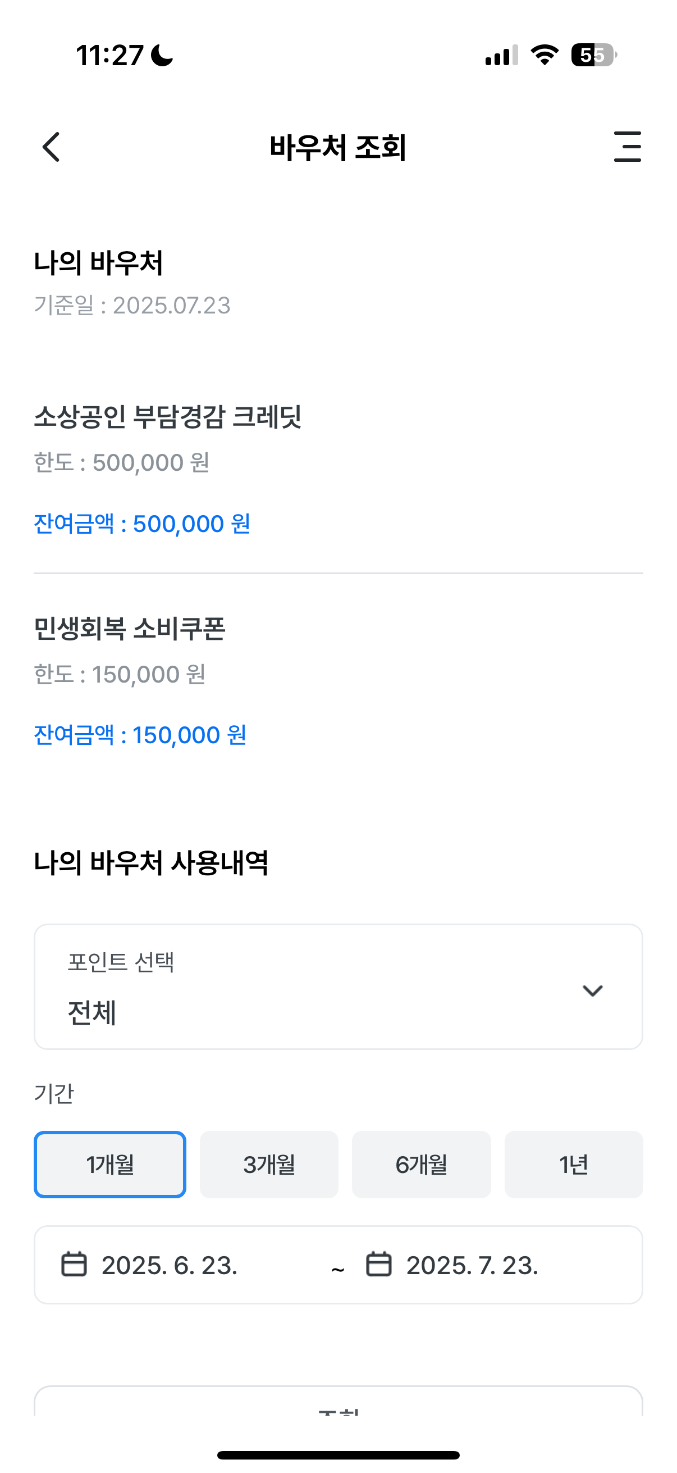The height and width of the screenshot is (1473, 677).
Task: Expand the 포인트 선택 dropdown chevron
Action: tap(592, 990)
